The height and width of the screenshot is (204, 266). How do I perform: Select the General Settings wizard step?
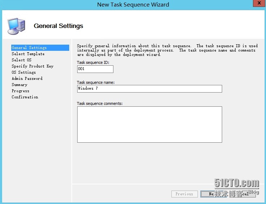(40, 48)
